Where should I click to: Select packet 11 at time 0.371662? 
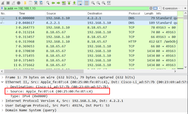coord(89,65)
